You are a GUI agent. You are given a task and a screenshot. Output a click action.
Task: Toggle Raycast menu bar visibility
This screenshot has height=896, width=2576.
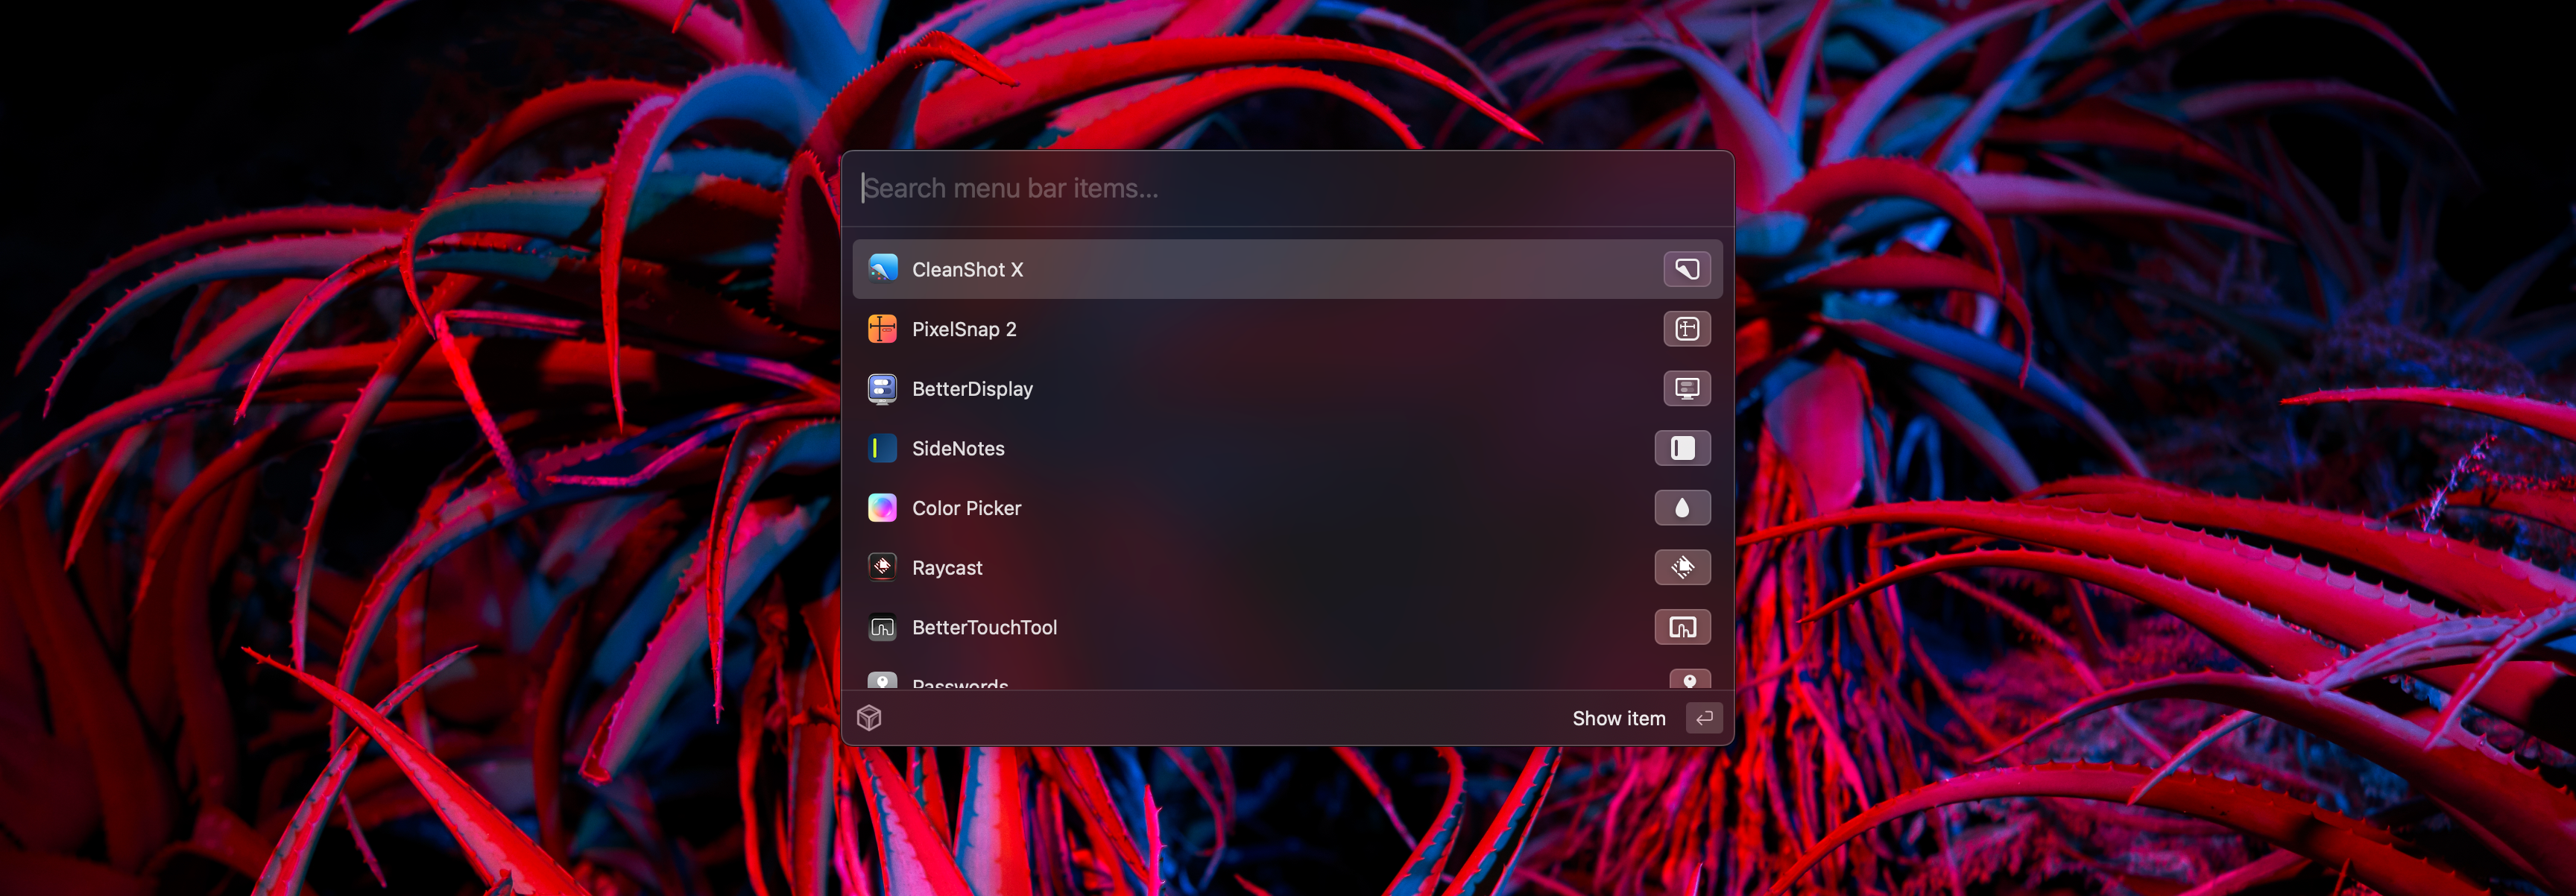click(x=1682, y=566)
